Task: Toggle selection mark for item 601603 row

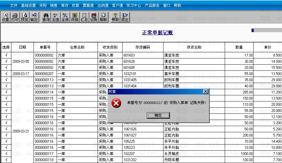Action: [x=6, y=55]
